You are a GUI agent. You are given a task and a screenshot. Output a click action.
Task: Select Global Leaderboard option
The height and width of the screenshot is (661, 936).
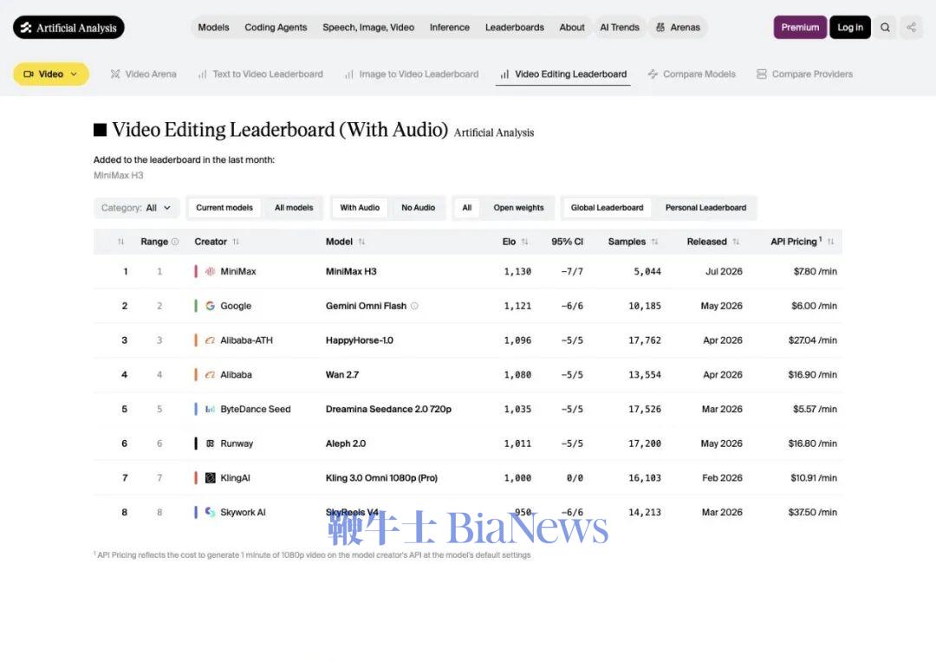click(607, 208)
